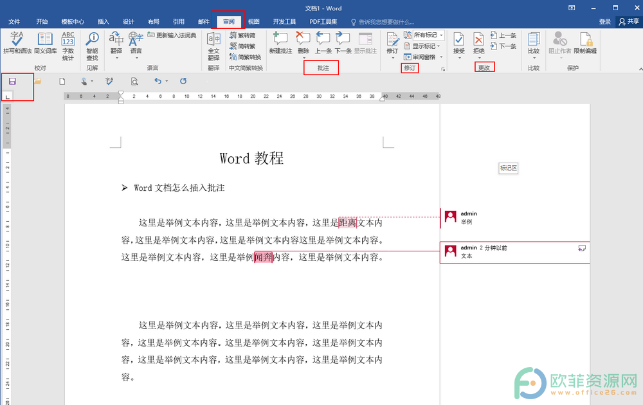Open the 同义词库 thesaurus
The image size is (643, 405).
coord(45,42)
